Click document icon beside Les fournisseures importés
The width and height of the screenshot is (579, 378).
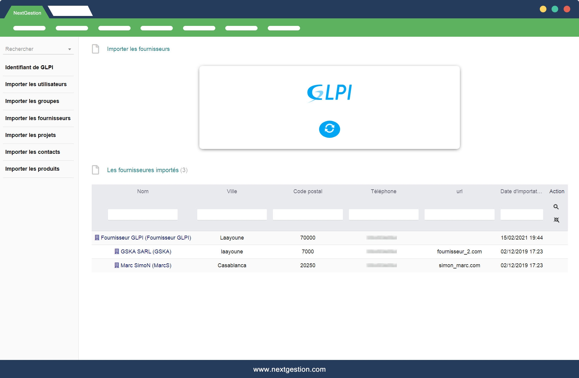[x=96, y=170]
